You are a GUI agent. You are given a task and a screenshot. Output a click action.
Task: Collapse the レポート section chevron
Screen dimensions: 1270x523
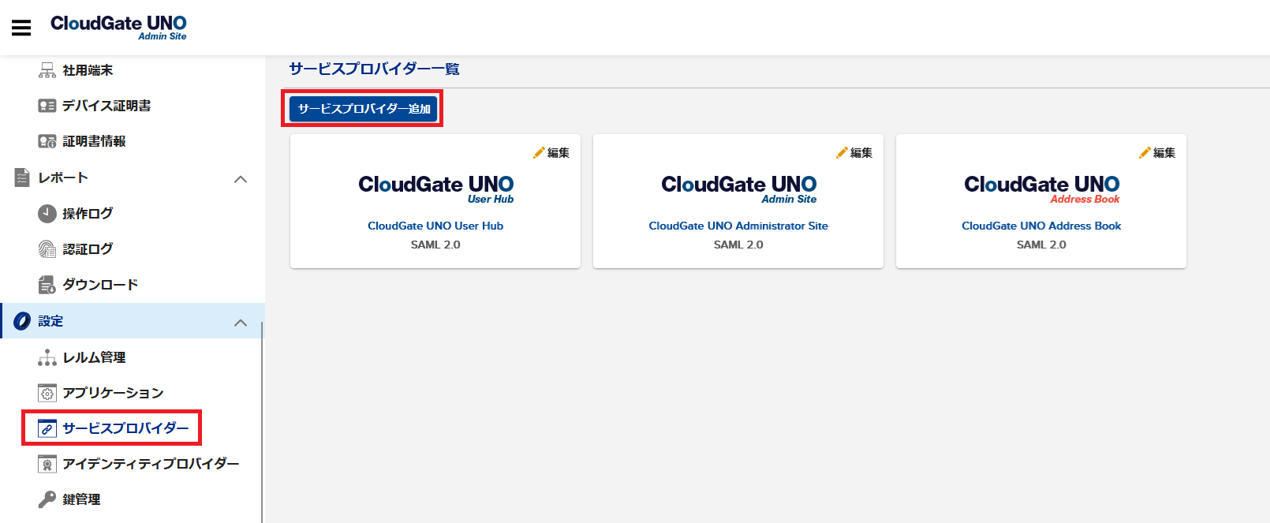[241, 179]
